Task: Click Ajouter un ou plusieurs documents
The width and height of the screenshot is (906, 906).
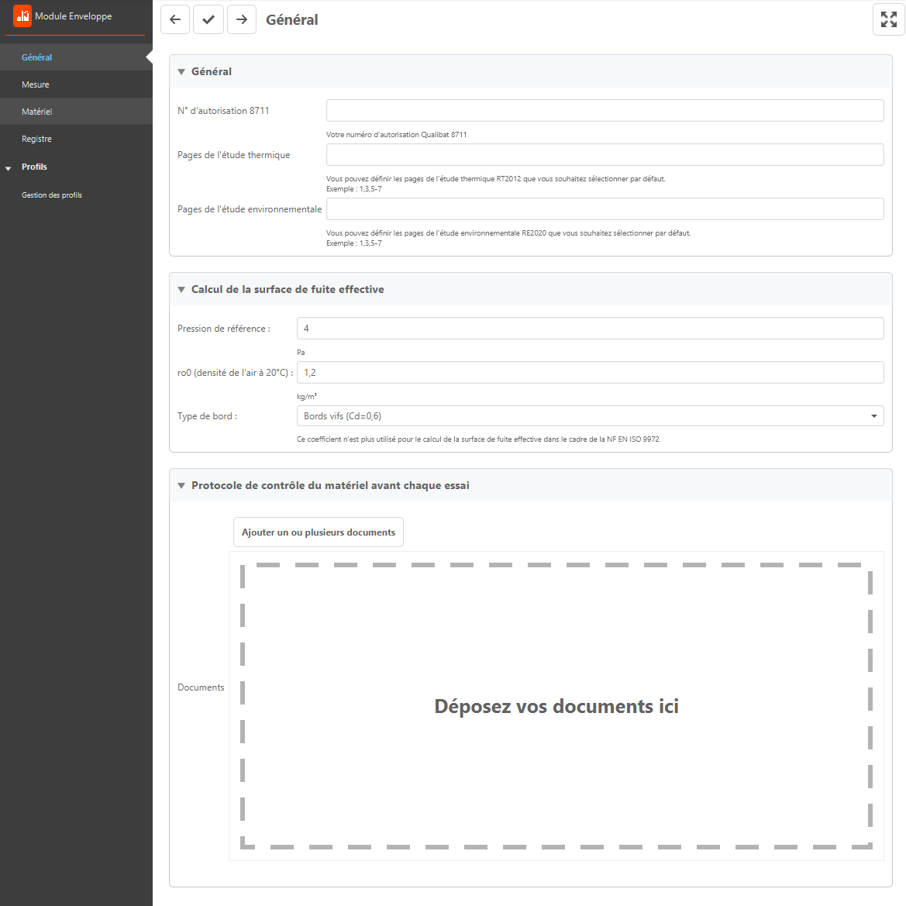Action: [x=319, y=532]
